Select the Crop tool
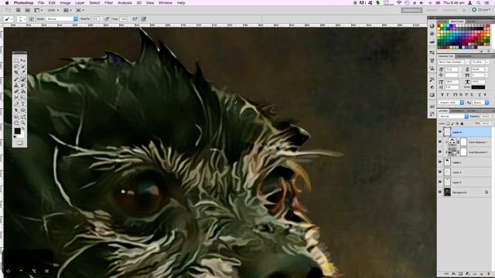The height and width of the screenshot is (278, 495). point(16,73)
